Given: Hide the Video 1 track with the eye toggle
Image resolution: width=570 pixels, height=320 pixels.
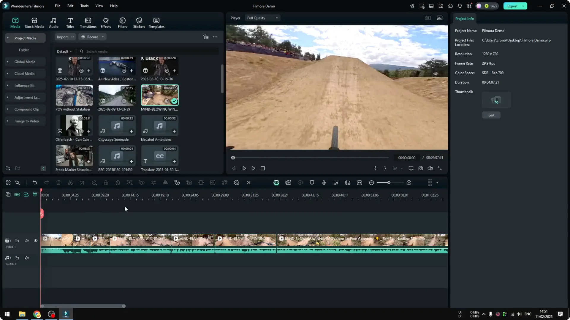Looking at the screenshot, I should tap(35, 241).
